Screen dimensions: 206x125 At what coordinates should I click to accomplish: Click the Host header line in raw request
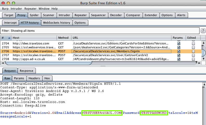pos(32,102)
